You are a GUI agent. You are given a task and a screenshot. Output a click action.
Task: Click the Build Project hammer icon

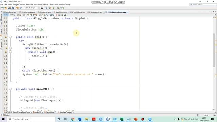[46, 8]
